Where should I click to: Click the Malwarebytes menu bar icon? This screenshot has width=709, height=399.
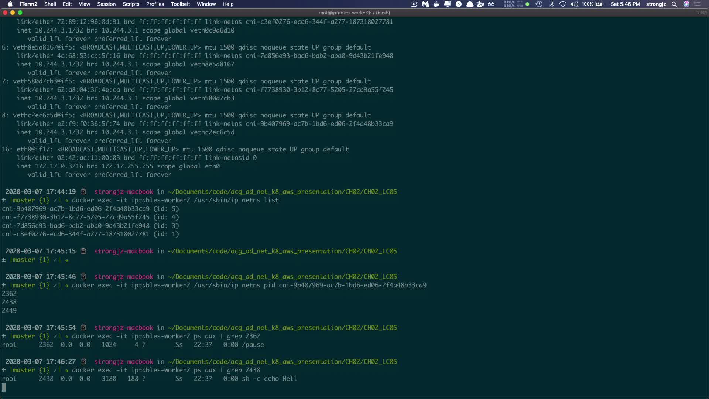(425, 4)
